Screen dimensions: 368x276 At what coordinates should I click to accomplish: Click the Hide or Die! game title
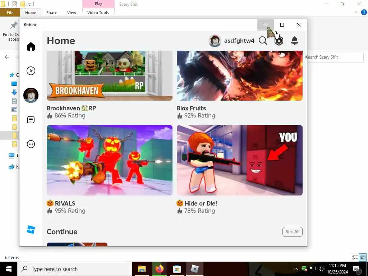(197, 203)
